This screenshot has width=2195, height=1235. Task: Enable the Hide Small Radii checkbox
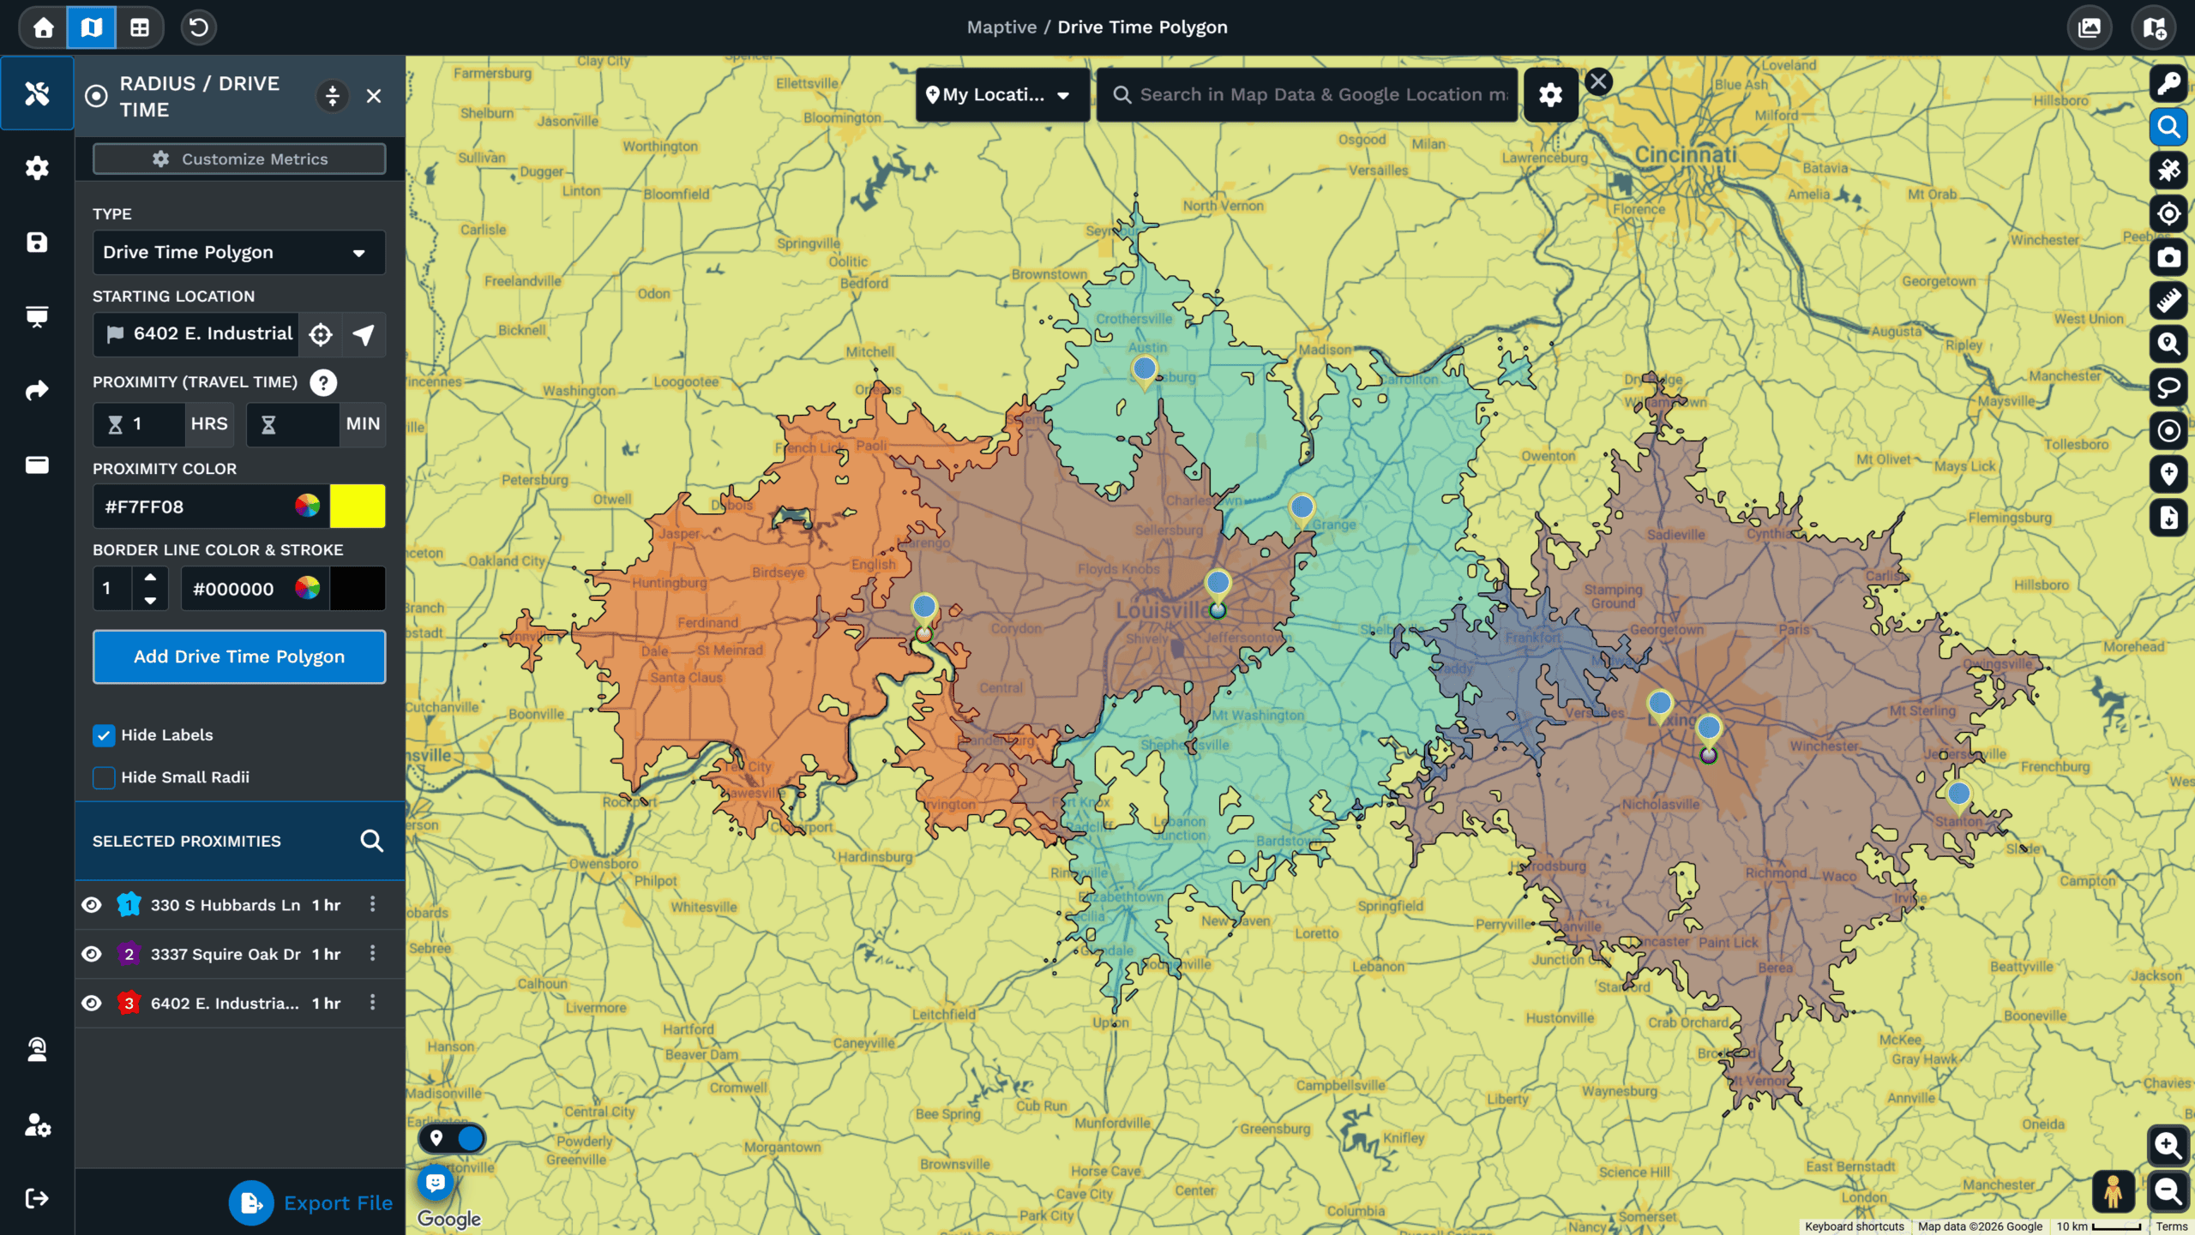coord(104,777)
